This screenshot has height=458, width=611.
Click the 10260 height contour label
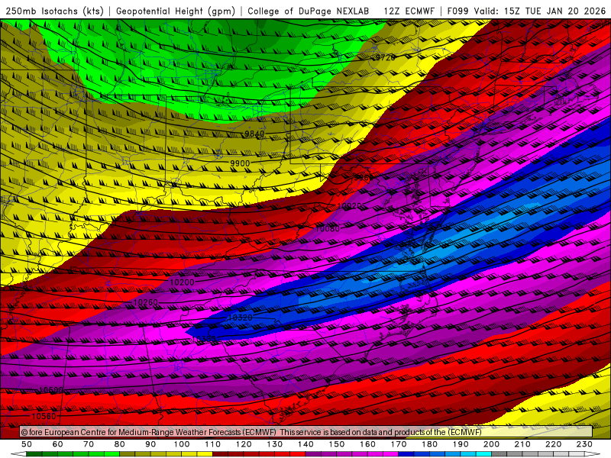146,302
